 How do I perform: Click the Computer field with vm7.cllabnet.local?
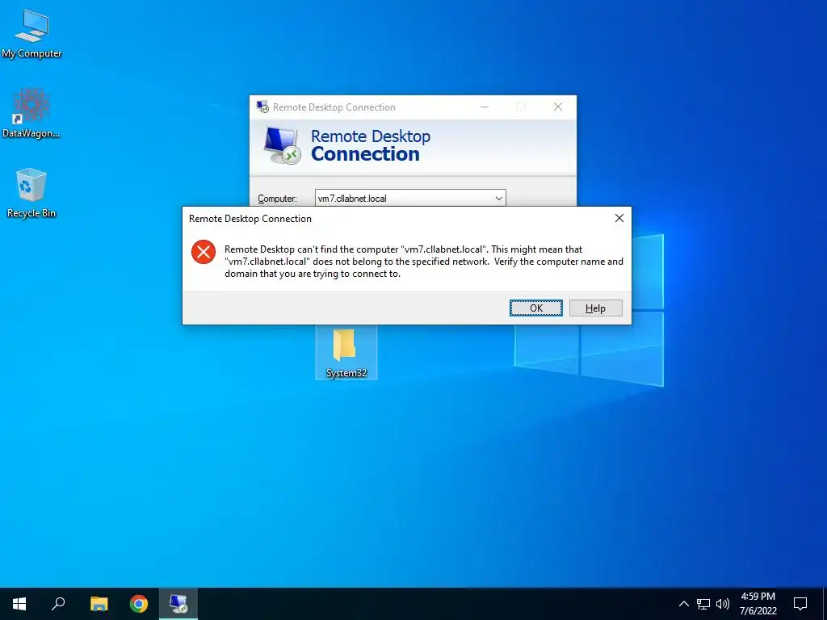410,199
